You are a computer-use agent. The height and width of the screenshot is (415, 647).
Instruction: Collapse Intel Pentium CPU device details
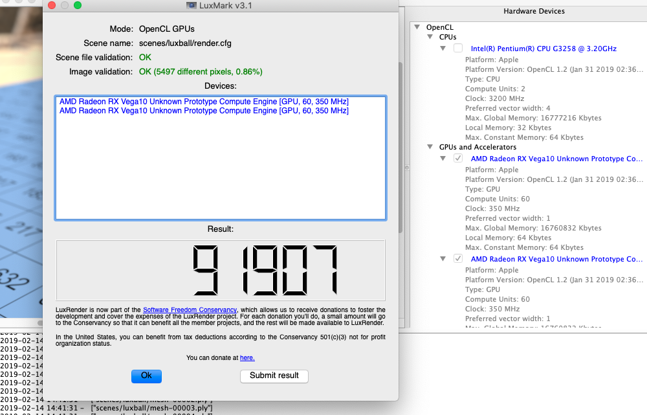pos(443,49)
